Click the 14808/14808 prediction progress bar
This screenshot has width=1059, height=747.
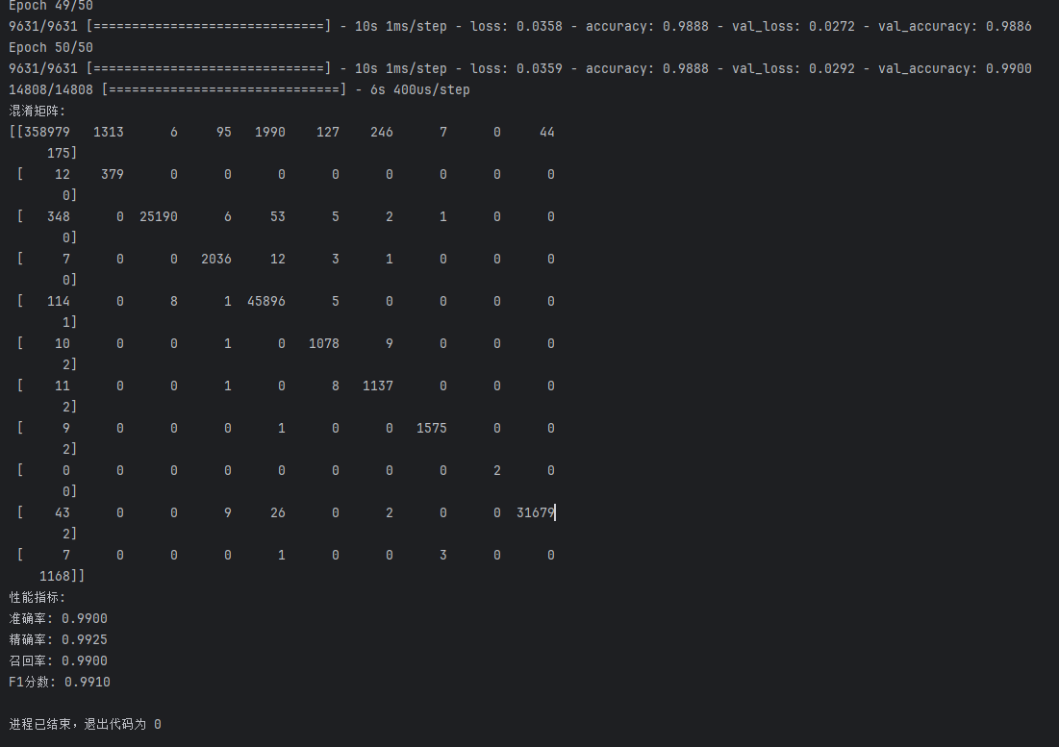click(223, 89)
